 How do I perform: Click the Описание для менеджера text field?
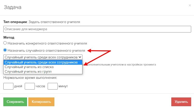tap(97, 29)
